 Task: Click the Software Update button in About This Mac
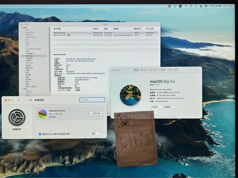[168, 107]
